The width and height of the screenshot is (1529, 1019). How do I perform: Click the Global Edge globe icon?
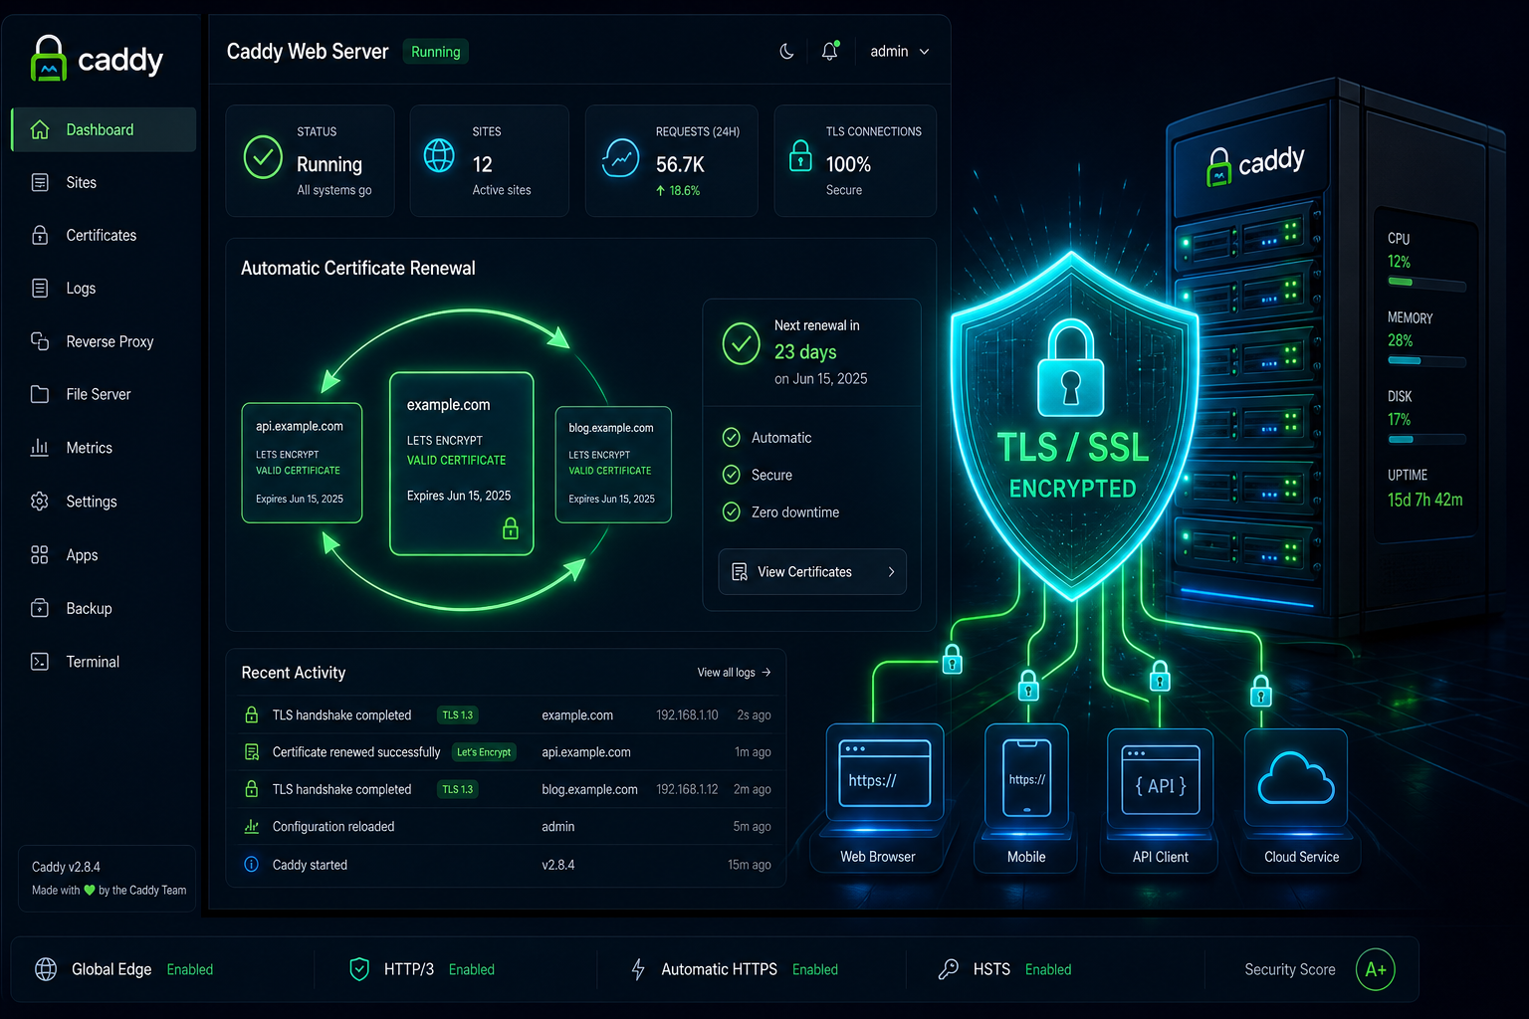46,969
